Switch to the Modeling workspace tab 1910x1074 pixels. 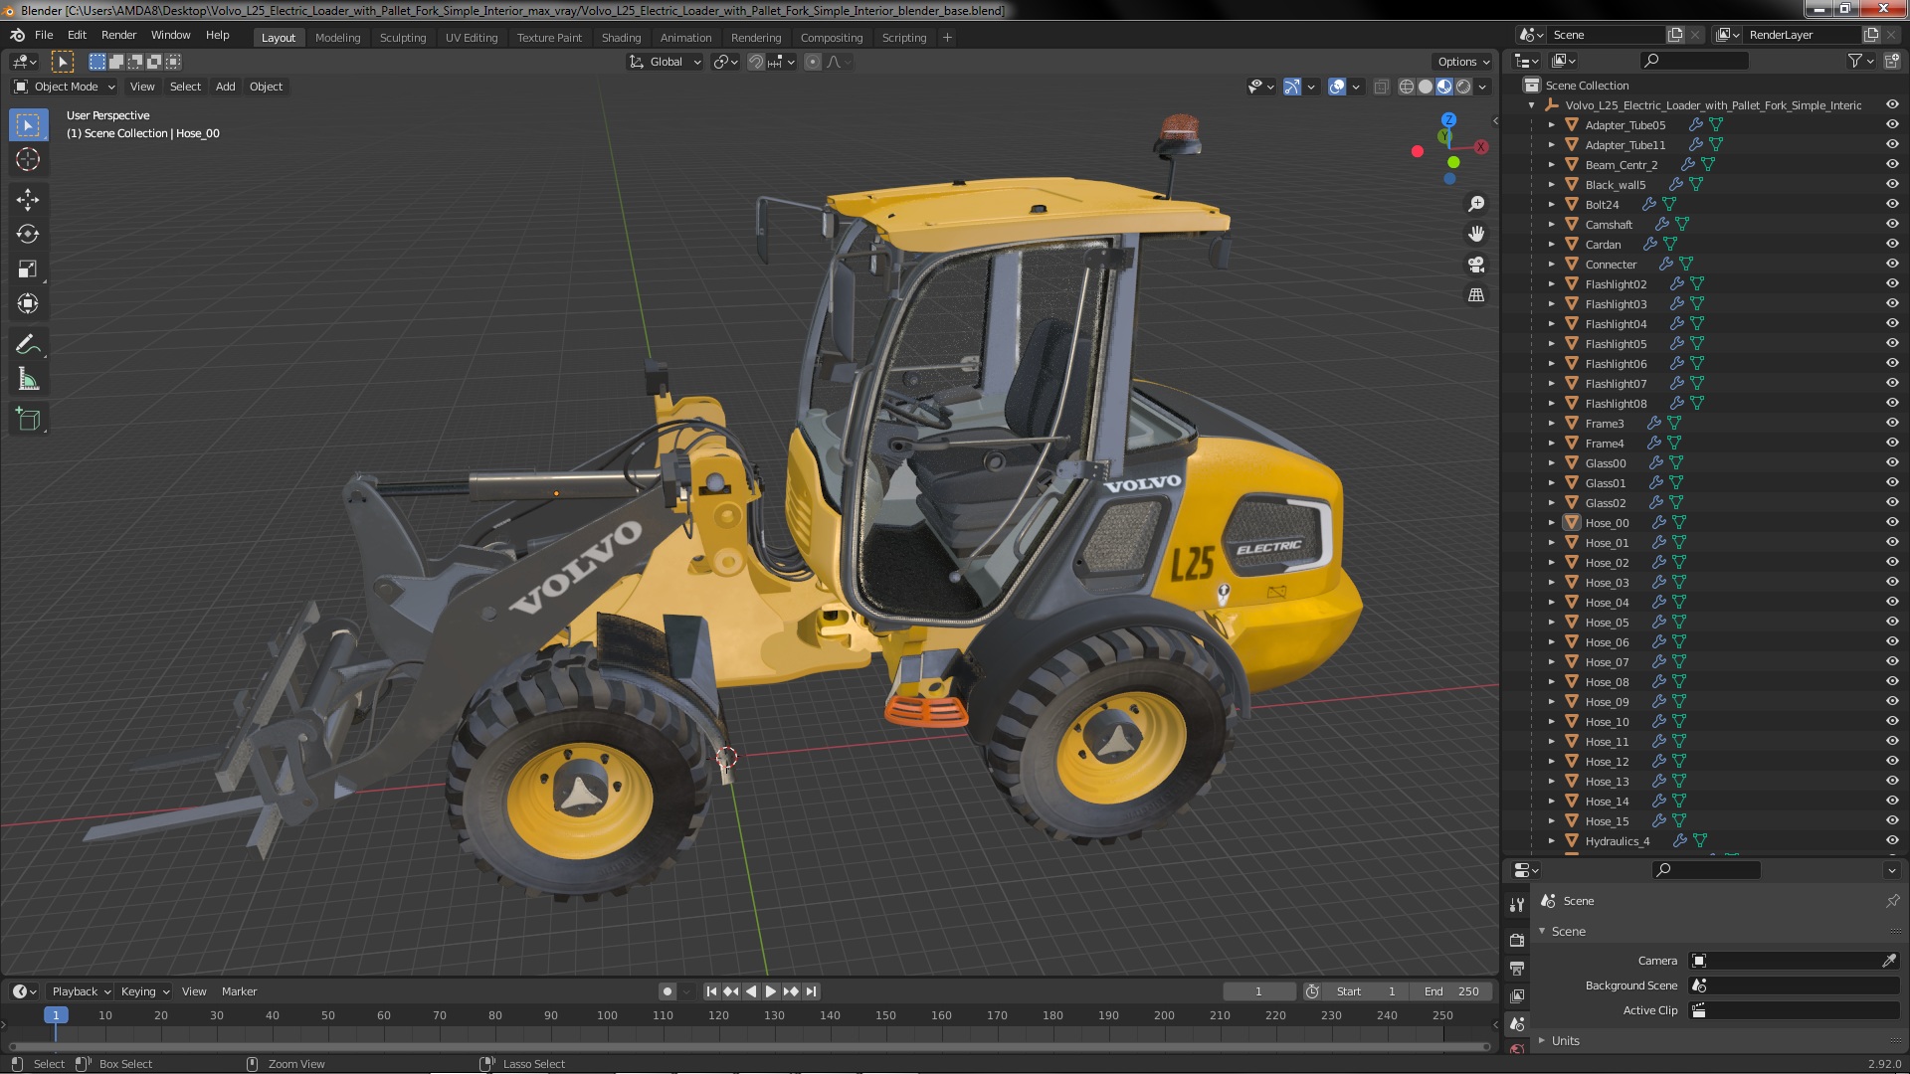[x=337, y=38]
